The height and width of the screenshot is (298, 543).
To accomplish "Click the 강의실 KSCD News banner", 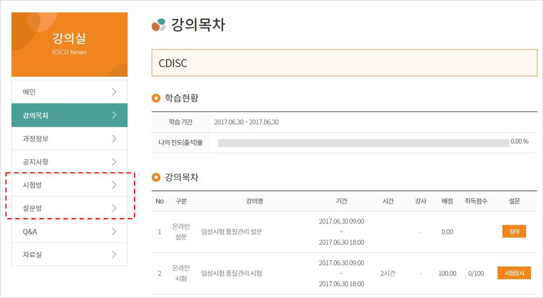I will (69, 44).
